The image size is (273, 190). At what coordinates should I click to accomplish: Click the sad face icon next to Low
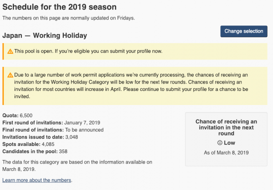pos(220,143)
